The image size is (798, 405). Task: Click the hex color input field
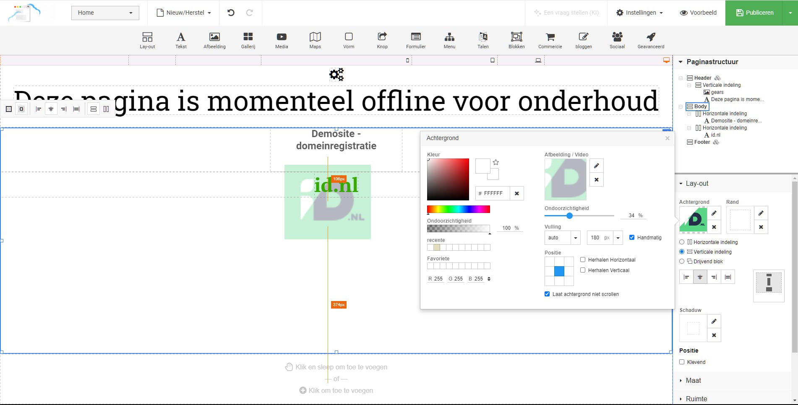(493, 193)
